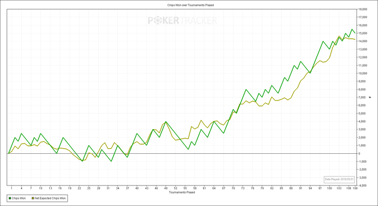
Task: Click the 'Date Played: 2018/05/01' box
Action: click(339, 179)
